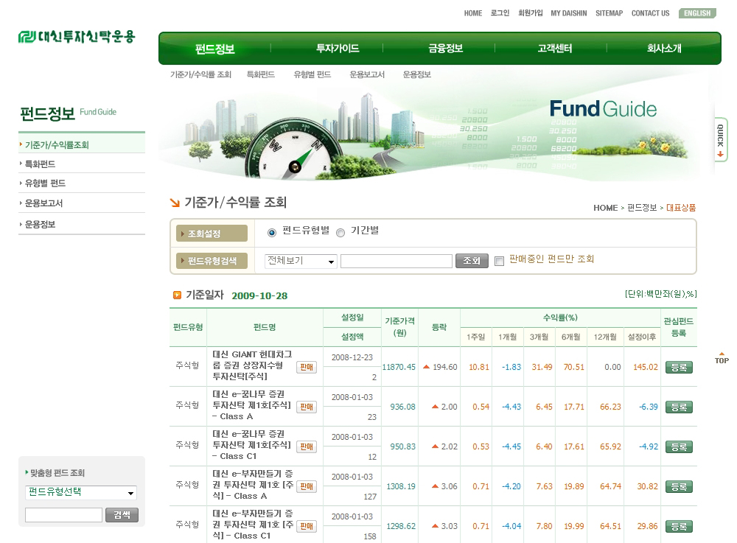Click the TOP scroll-up icon
This screenshot has height=543, width=737.
coord(722,358)
